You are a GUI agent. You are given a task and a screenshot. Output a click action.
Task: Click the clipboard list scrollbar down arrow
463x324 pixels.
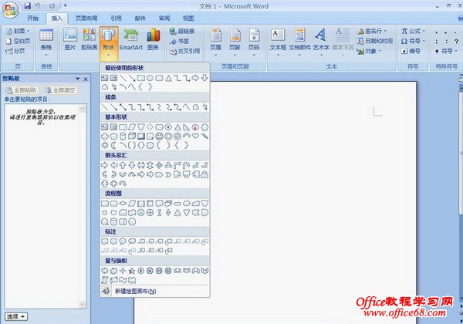(x=83, y=304)
